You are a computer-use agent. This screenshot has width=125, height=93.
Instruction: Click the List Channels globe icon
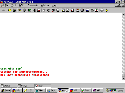24,10
